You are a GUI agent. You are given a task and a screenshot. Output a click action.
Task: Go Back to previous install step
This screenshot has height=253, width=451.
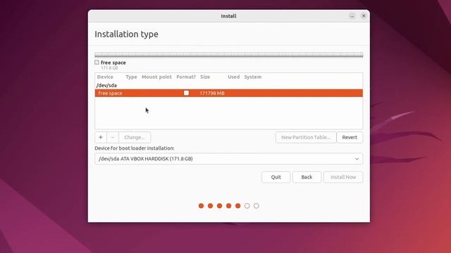[x=307, y=177]
